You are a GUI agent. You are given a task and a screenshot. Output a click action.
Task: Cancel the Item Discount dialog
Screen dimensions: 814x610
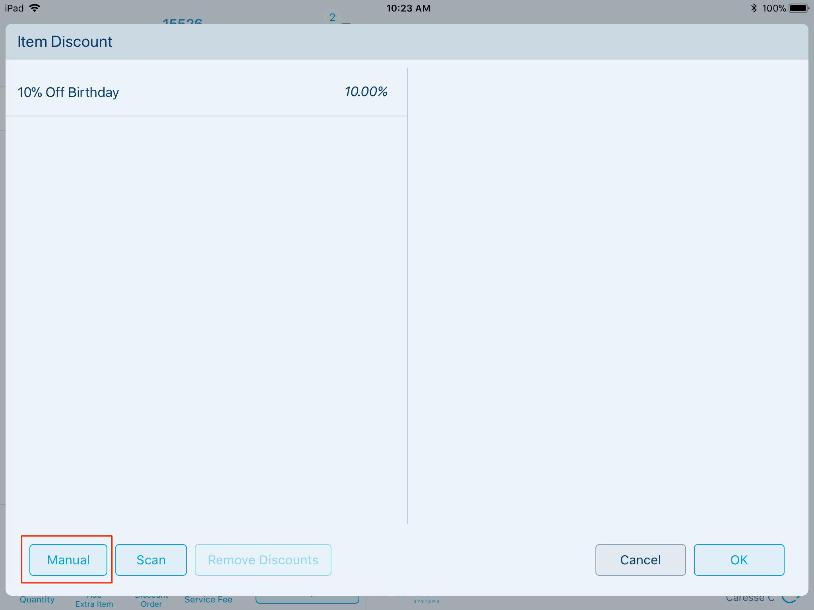click(x=640, y=560)
